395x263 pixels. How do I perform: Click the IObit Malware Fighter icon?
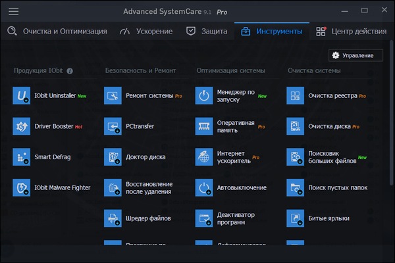coord(22,187)
